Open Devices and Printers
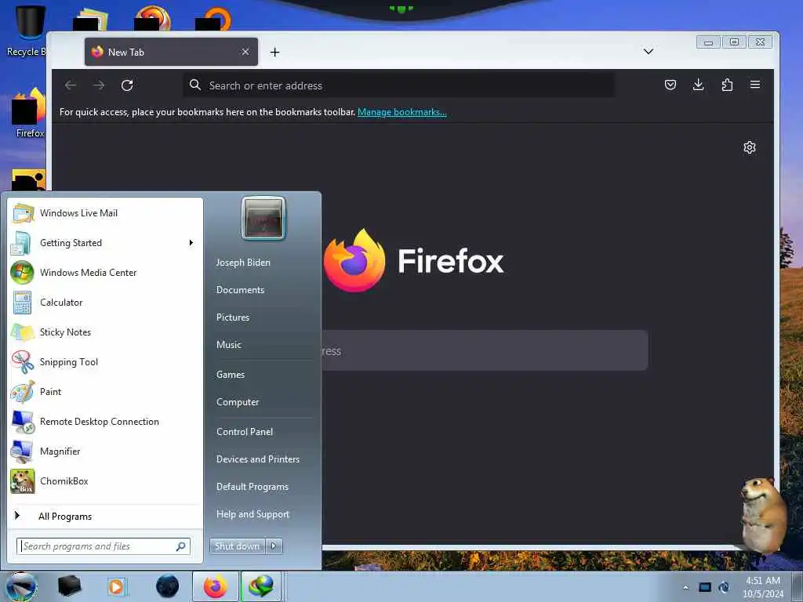Image resolution: width=803 pixels, height=602 pixels. click(257, 459)
